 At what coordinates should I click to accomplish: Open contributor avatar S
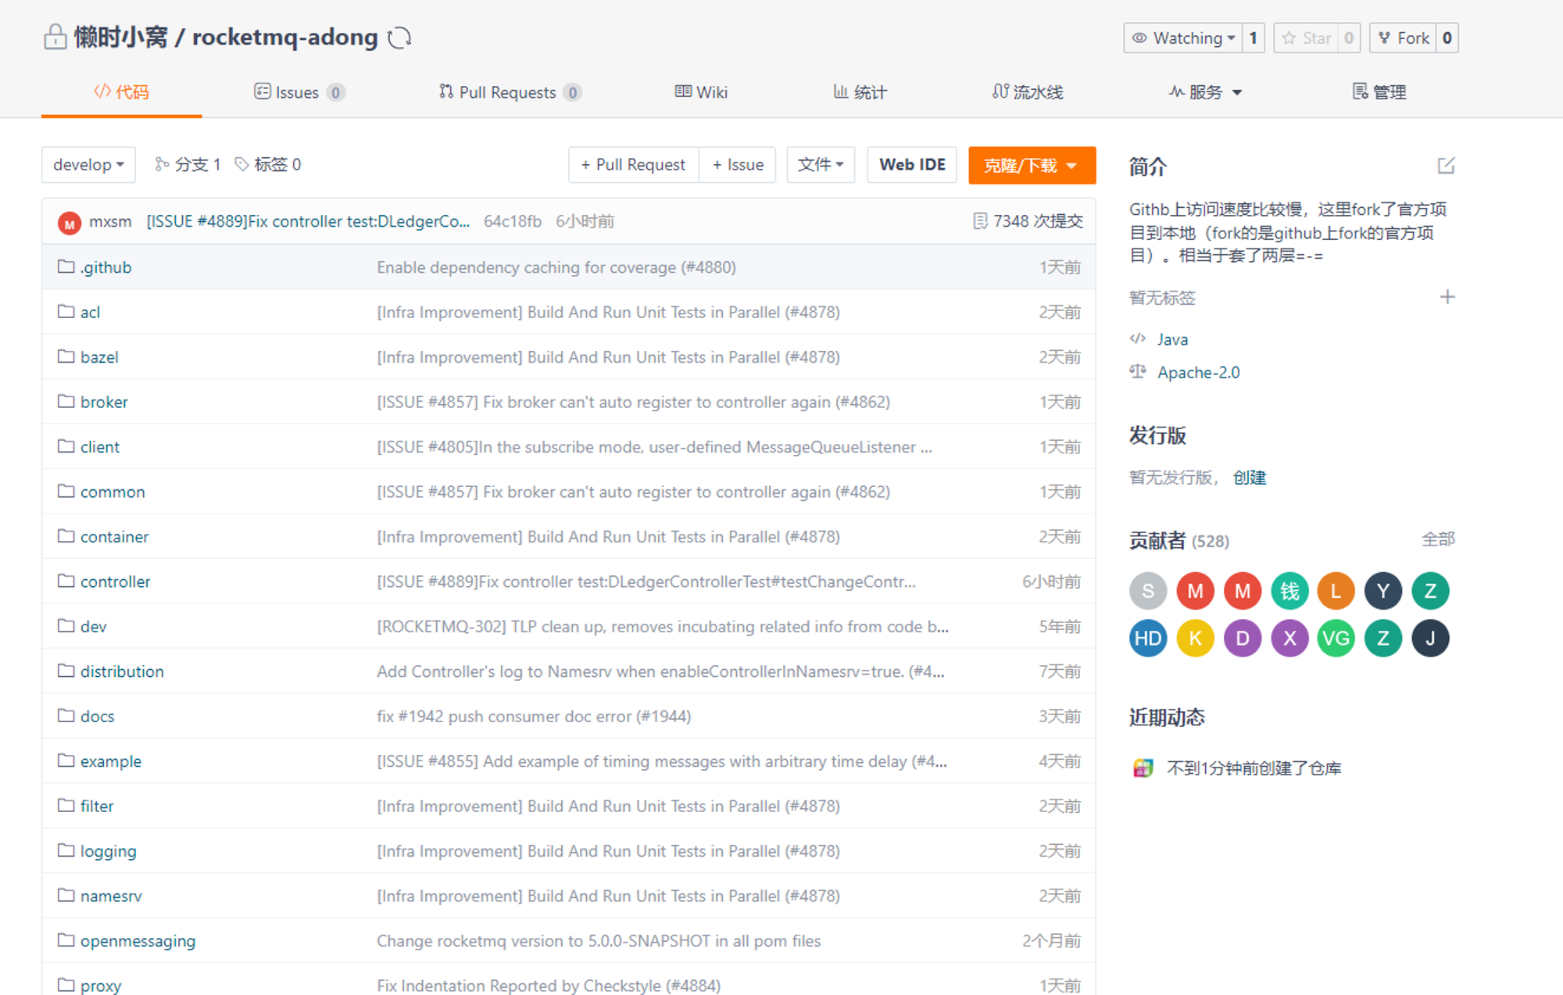click(1148, 591)
